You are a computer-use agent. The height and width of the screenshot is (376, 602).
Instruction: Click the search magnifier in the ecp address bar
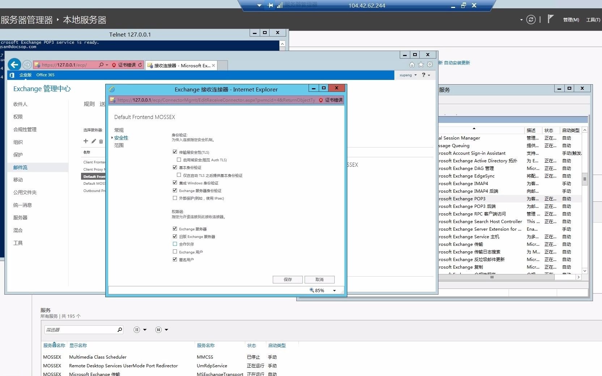[101, 65]
